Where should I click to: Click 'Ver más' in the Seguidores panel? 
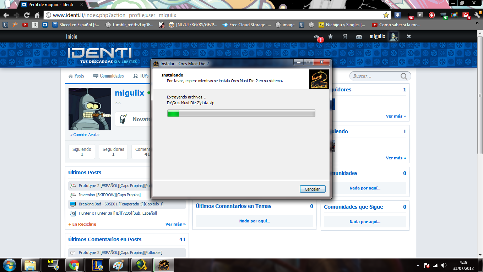[396, 116]
